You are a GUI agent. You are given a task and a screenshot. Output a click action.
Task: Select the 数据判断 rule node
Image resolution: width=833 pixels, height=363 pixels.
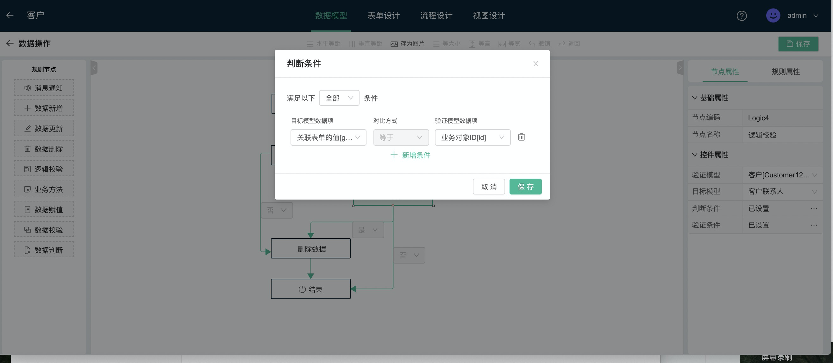pos(44,250)
